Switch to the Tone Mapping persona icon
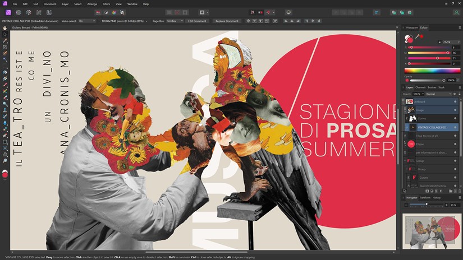463x260 pixels. click(39, 12)
